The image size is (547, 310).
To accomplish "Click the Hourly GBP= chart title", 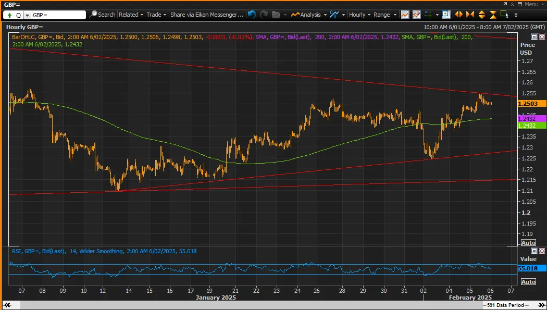I will [24, 27].
